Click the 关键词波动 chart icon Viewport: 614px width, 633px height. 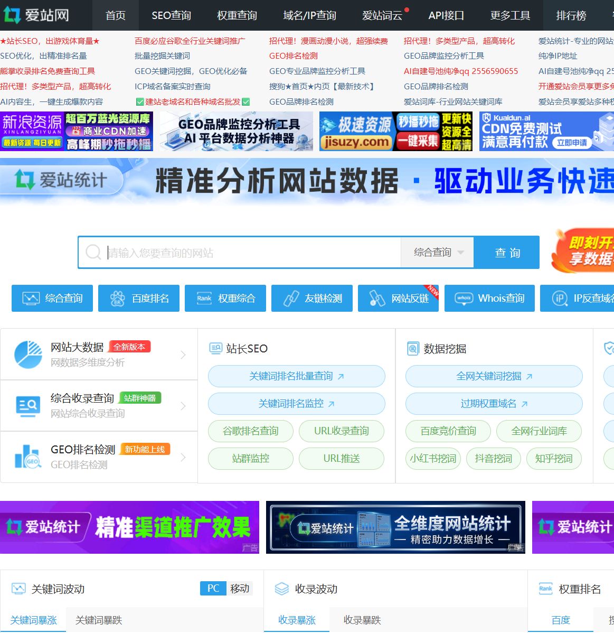tap(18, 589)
